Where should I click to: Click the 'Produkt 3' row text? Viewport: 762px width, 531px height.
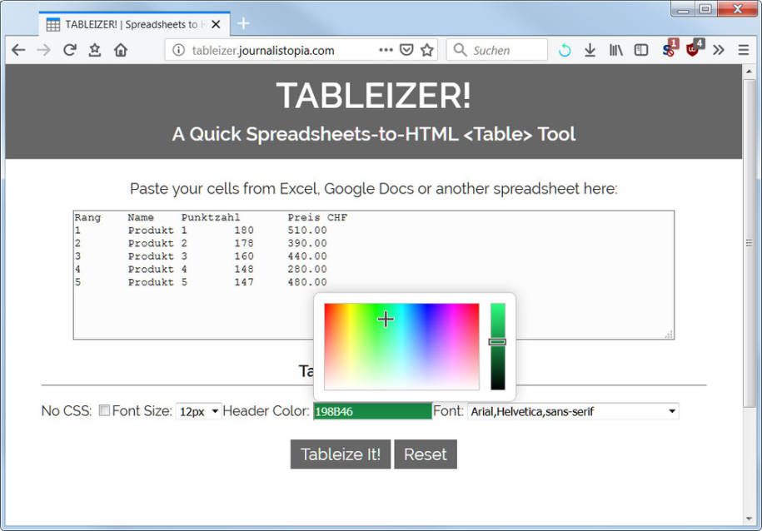[157, 256]
